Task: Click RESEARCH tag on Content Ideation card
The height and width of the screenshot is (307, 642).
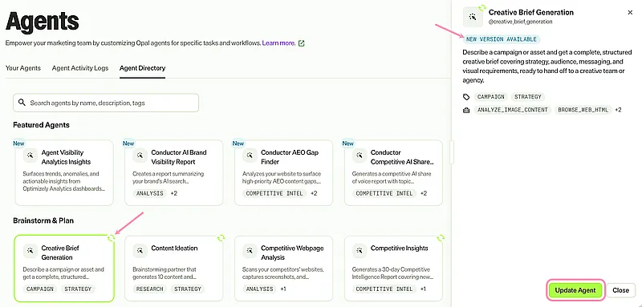Action: tap(150, 289)
